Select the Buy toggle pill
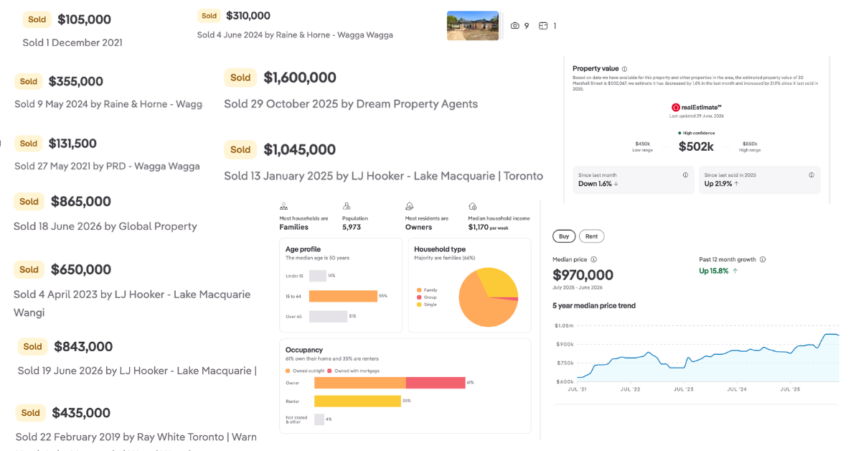Image resolution: width=861 pixels, height=451 pixels. point(564,236)
